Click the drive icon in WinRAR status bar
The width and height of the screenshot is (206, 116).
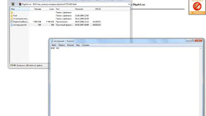[x=12, y=65]
